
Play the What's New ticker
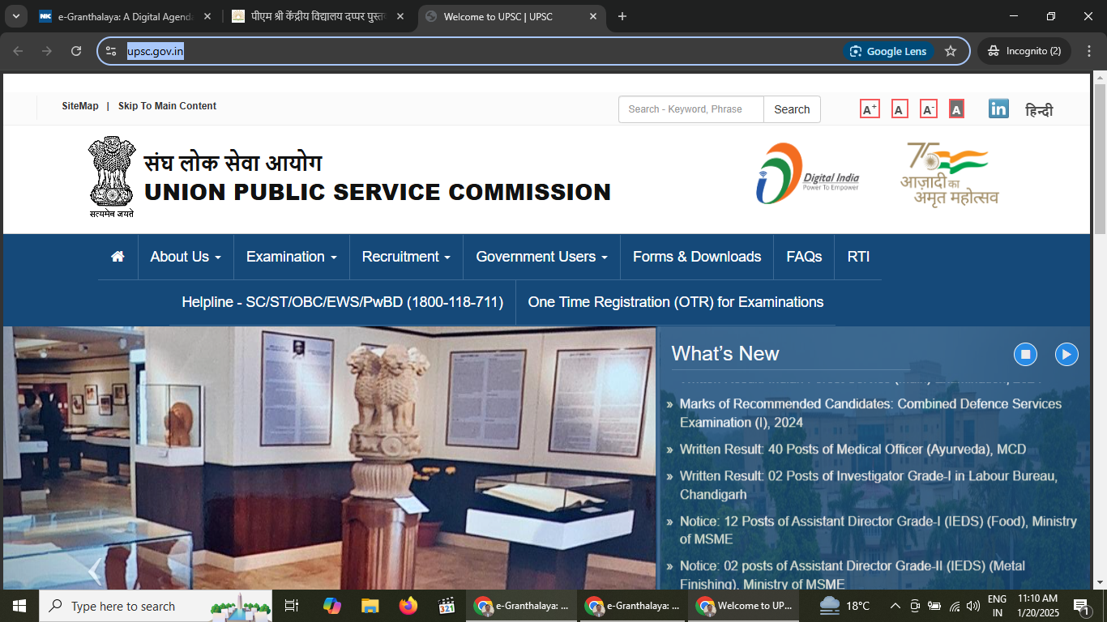coord(1066,354)
